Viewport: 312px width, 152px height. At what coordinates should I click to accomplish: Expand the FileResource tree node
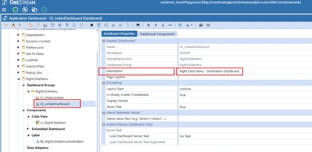tap(18, 47)
